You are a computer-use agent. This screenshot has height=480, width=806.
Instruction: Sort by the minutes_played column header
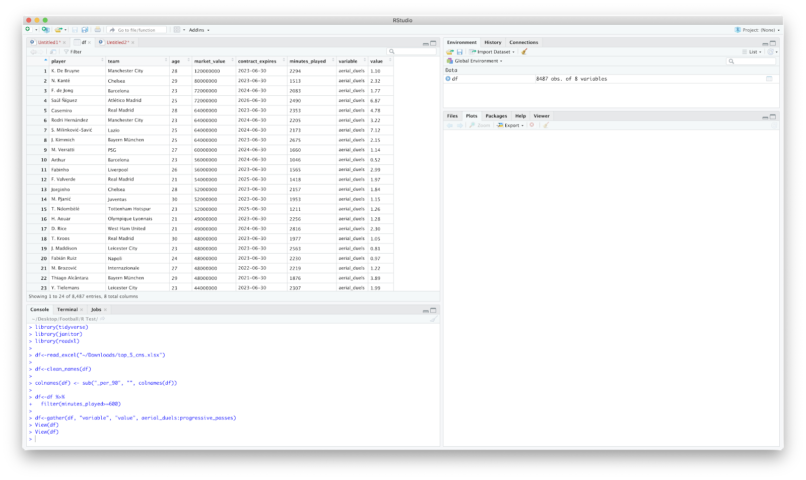click(311, 61)
